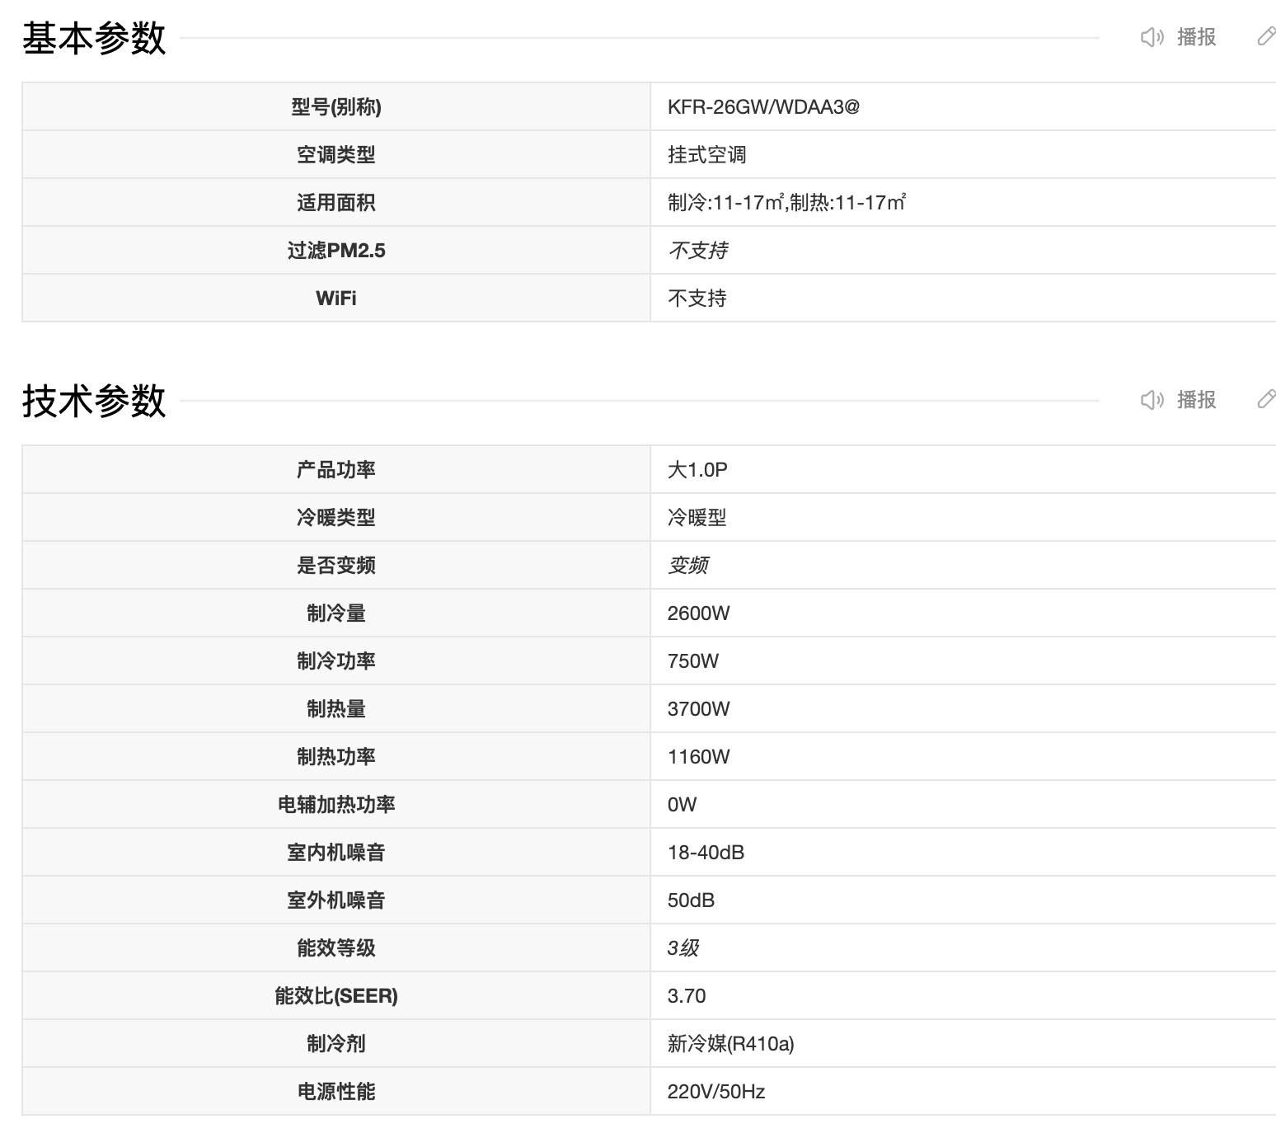1276x1133 pixels.
Task: Click the 适用面积 area value cell
Action: pos(786,203)
